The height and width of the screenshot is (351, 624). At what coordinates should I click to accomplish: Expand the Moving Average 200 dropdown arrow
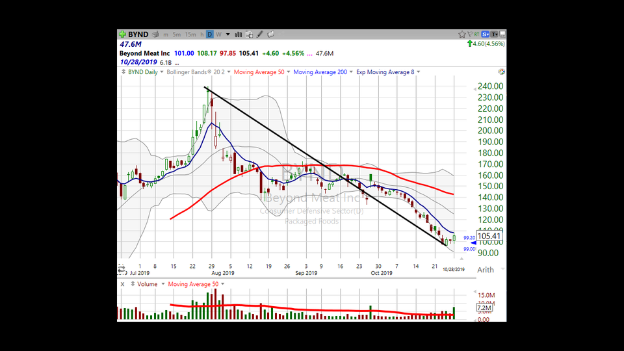pos(351,72)
